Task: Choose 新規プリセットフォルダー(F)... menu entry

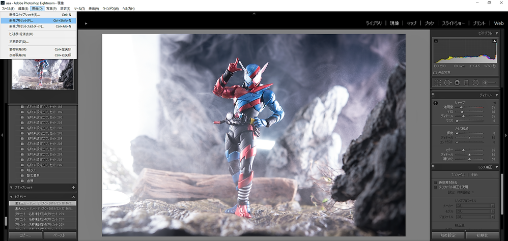Action: click(x=38, y=26)
